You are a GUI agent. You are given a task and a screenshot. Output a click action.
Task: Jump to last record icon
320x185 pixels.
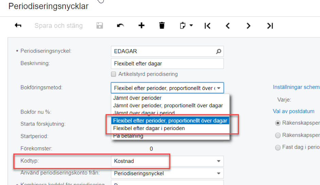[x=270, y=25]
